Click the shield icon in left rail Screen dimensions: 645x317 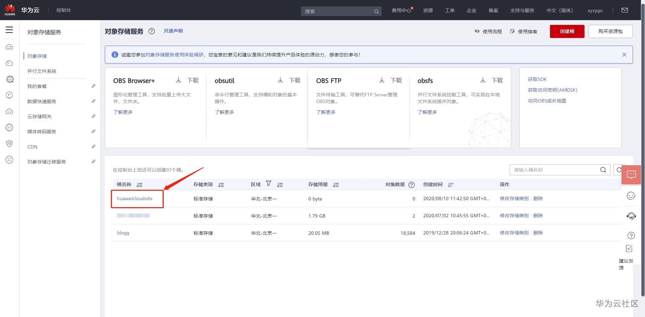[9, 144]
